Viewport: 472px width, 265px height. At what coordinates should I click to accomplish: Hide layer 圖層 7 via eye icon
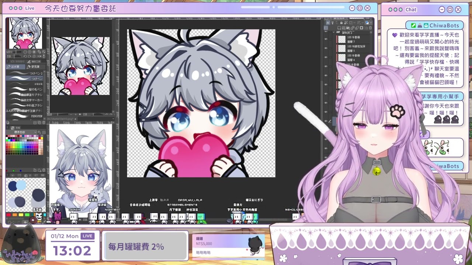326,39
